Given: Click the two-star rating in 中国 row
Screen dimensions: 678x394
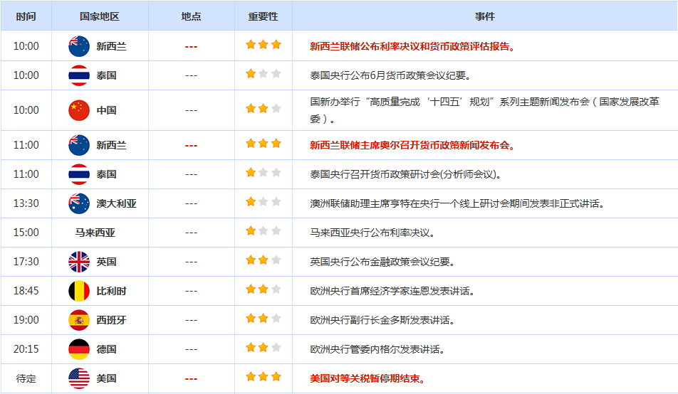Looking at the screenshot, I should 264,108.
